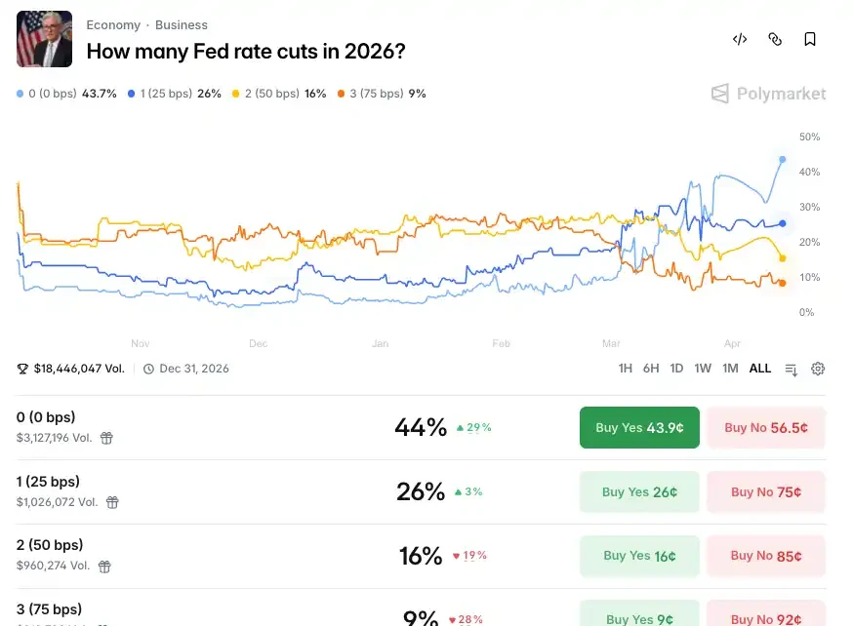Copy the market link icon
Image resolution: width=853 pixels, height=626 pixels.
pyautogui.click(x=775, y=39)
